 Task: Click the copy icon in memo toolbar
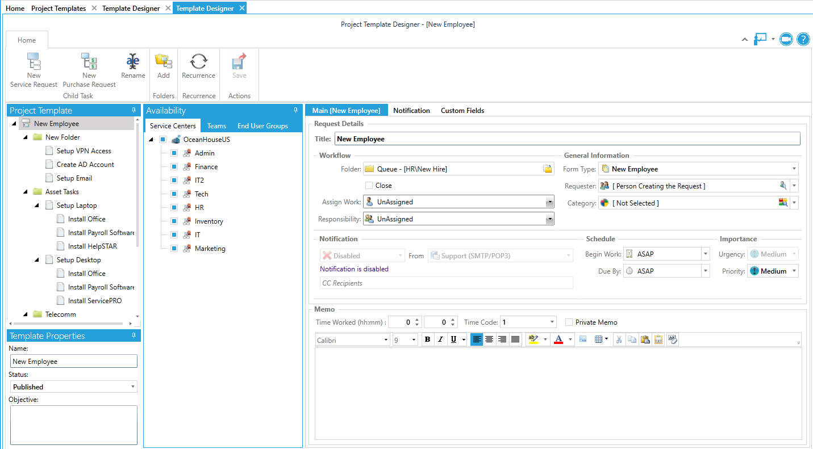pyautogui.click(x=632, y=339)
